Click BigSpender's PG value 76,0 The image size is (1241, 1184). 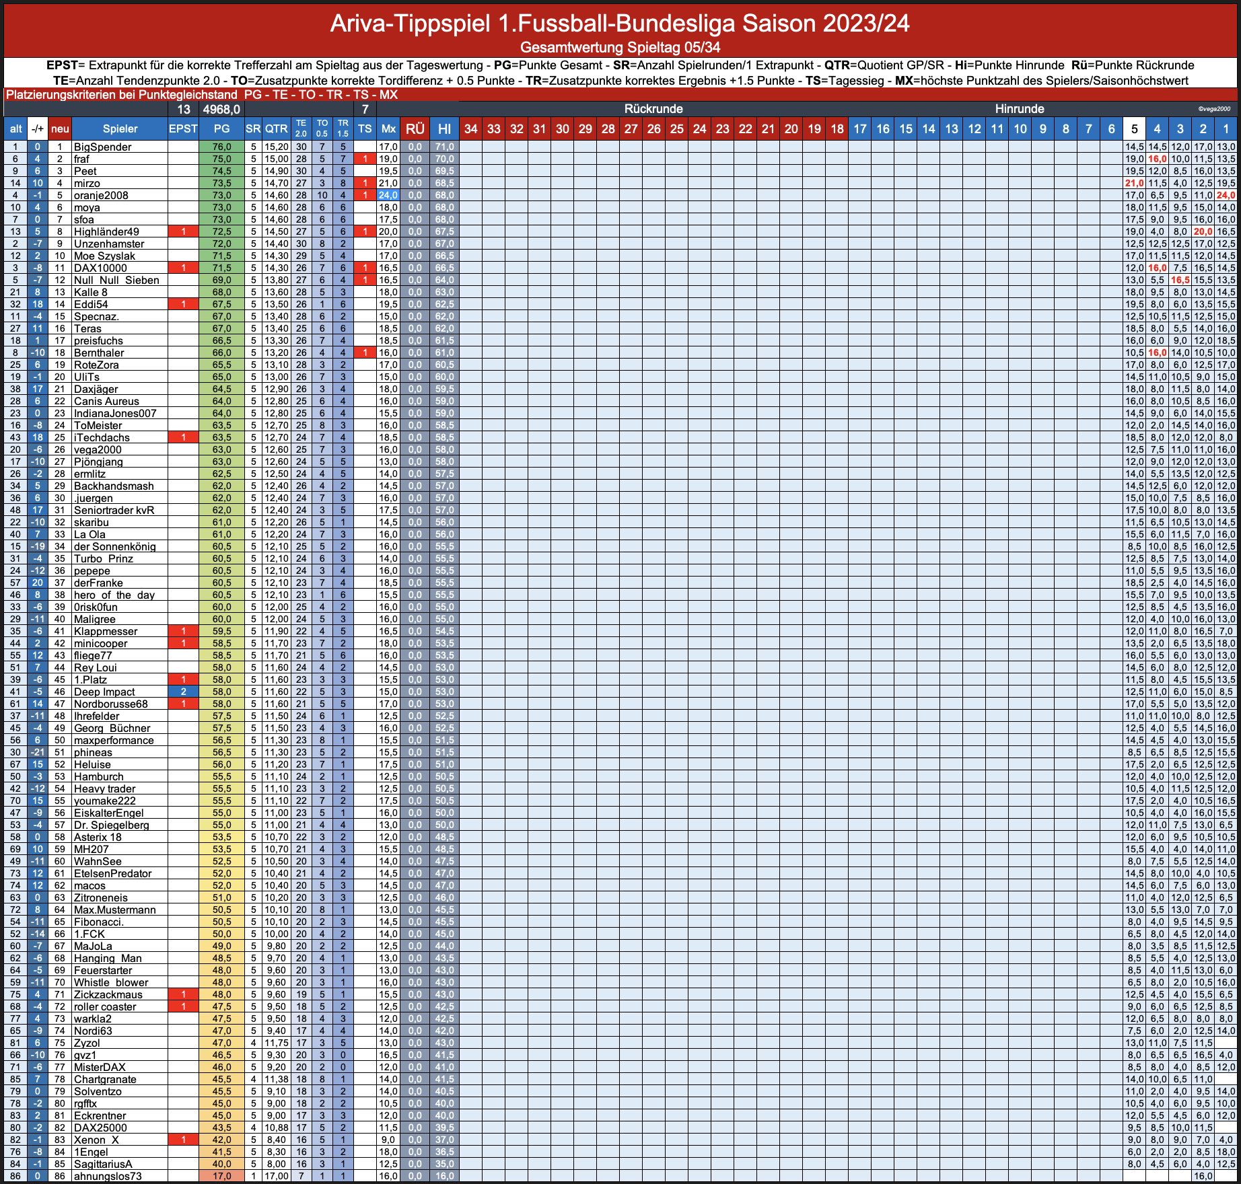(x=221, y=147)
